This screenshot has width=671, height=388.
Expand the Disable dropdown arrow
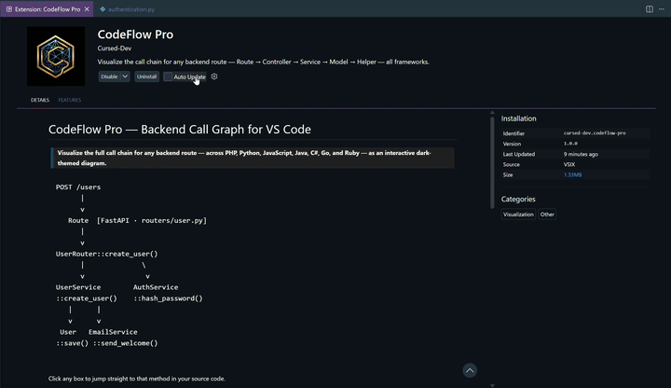tap(125, 76)
